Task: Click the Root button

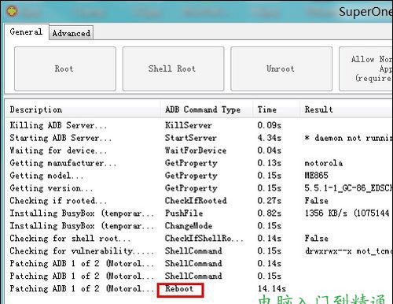Action: tap(65, 69)
